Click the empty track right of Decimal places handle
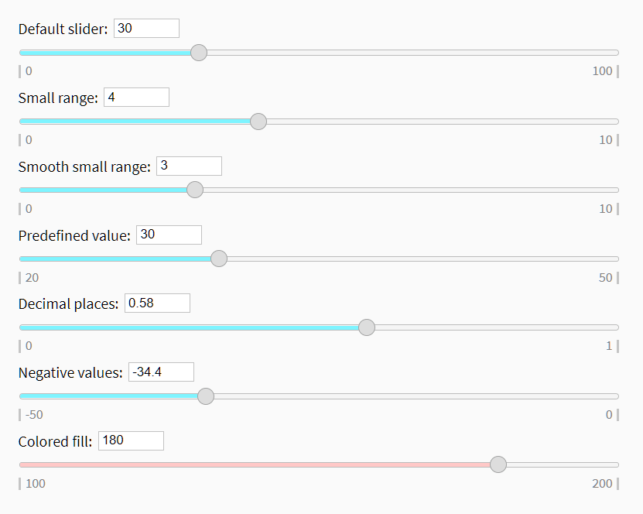643x514 pixels. (x=495, y=327)
